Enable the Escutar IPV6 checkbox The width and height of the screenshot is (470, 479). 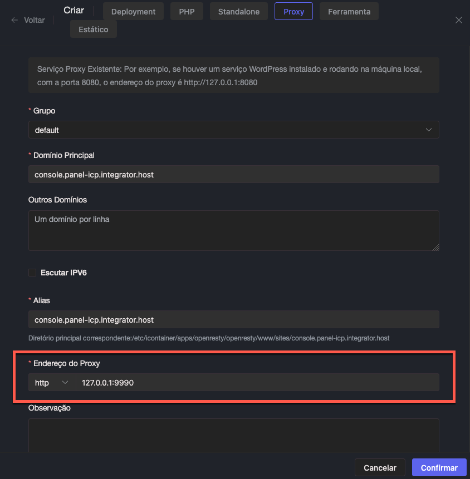[x=32, y=273]
